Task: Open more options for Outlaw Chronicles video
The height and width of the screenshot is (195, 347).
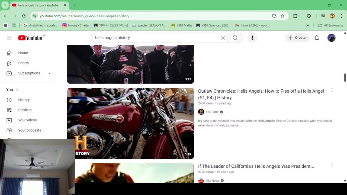Action: click(332, 90)
